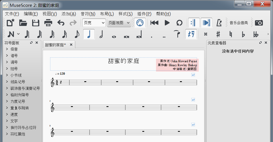The width and height of the screenshot is (273, 142).
Task: Open a score file with folder icon
Action: click(23, 23)
